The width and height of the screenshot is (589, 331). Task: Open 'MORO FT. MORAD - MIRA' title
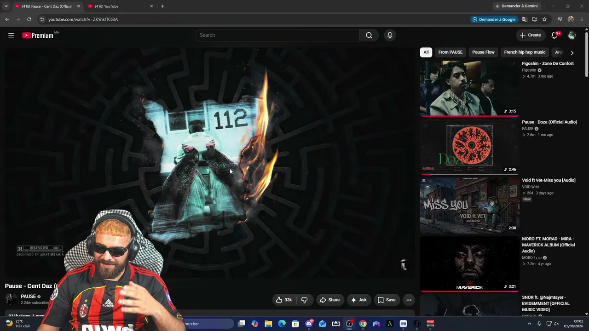pos(549,245)
